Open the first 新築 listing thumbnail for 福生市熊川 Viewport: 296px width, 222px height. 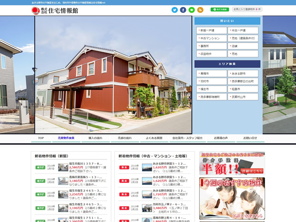(63, 167)
